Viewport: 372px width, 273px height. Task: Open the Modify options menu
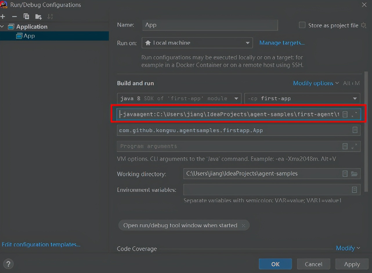pos(316,83)
